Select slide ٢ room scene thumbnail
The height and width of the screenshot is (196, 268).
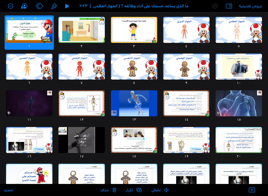point(82,30)
